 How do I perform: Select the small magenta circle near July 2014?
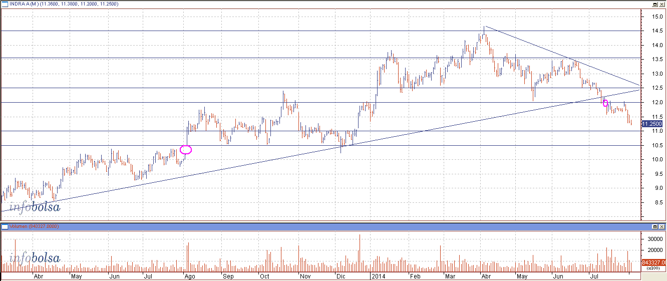[605, 103]
